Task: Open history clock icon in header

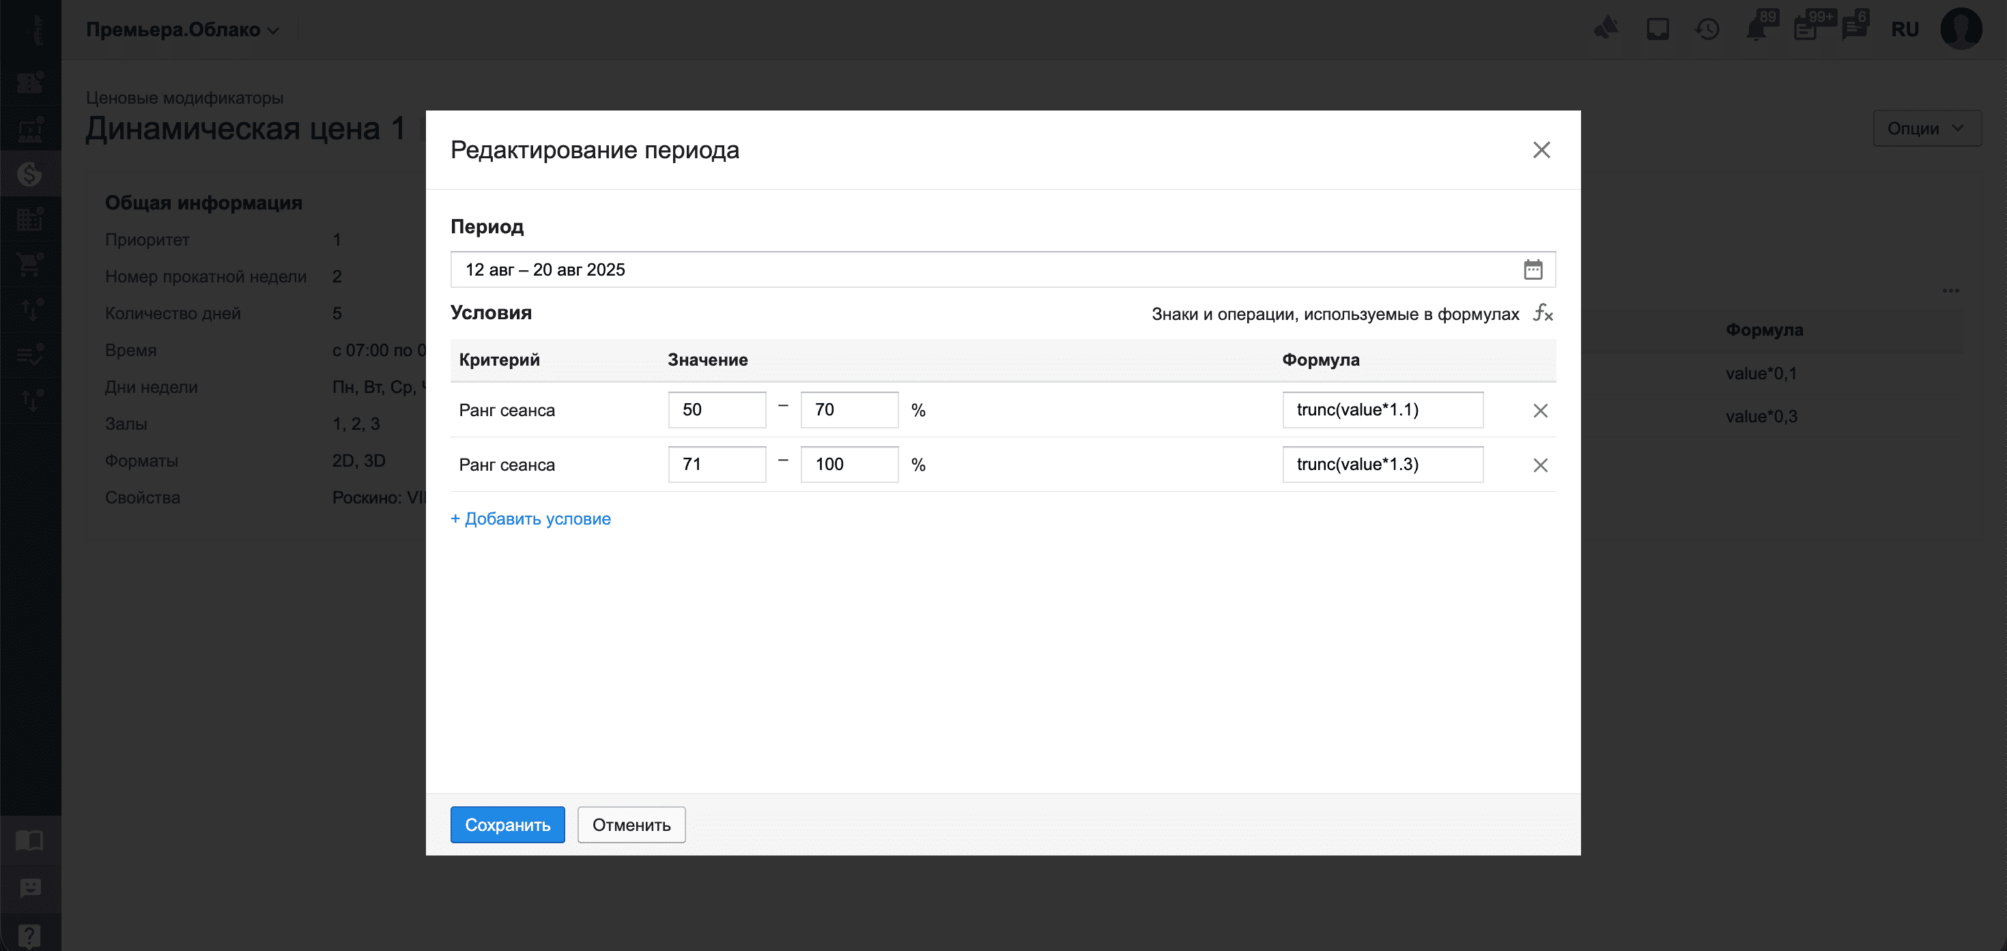Action: click(x=1706, y=29)
